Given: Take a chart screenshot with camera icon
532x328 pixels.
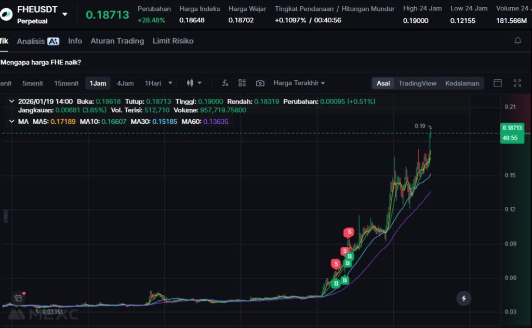Looking at the screenshot, I should (260, 83).
